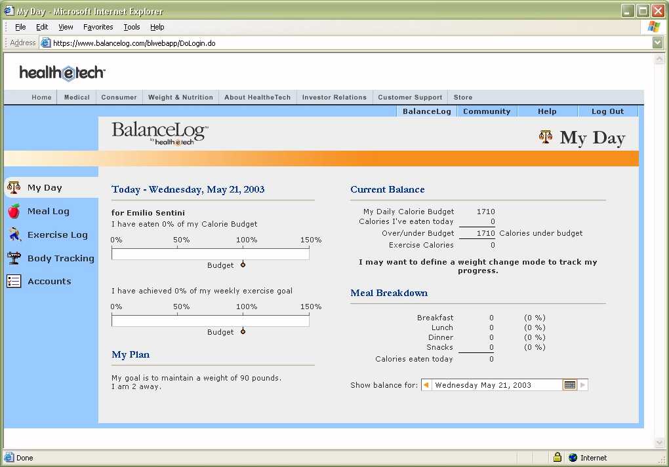The width and height of the screenshot is (669, 467).
Task: Open Weight & Nutrition navigation link
Action: pos(180,97)
